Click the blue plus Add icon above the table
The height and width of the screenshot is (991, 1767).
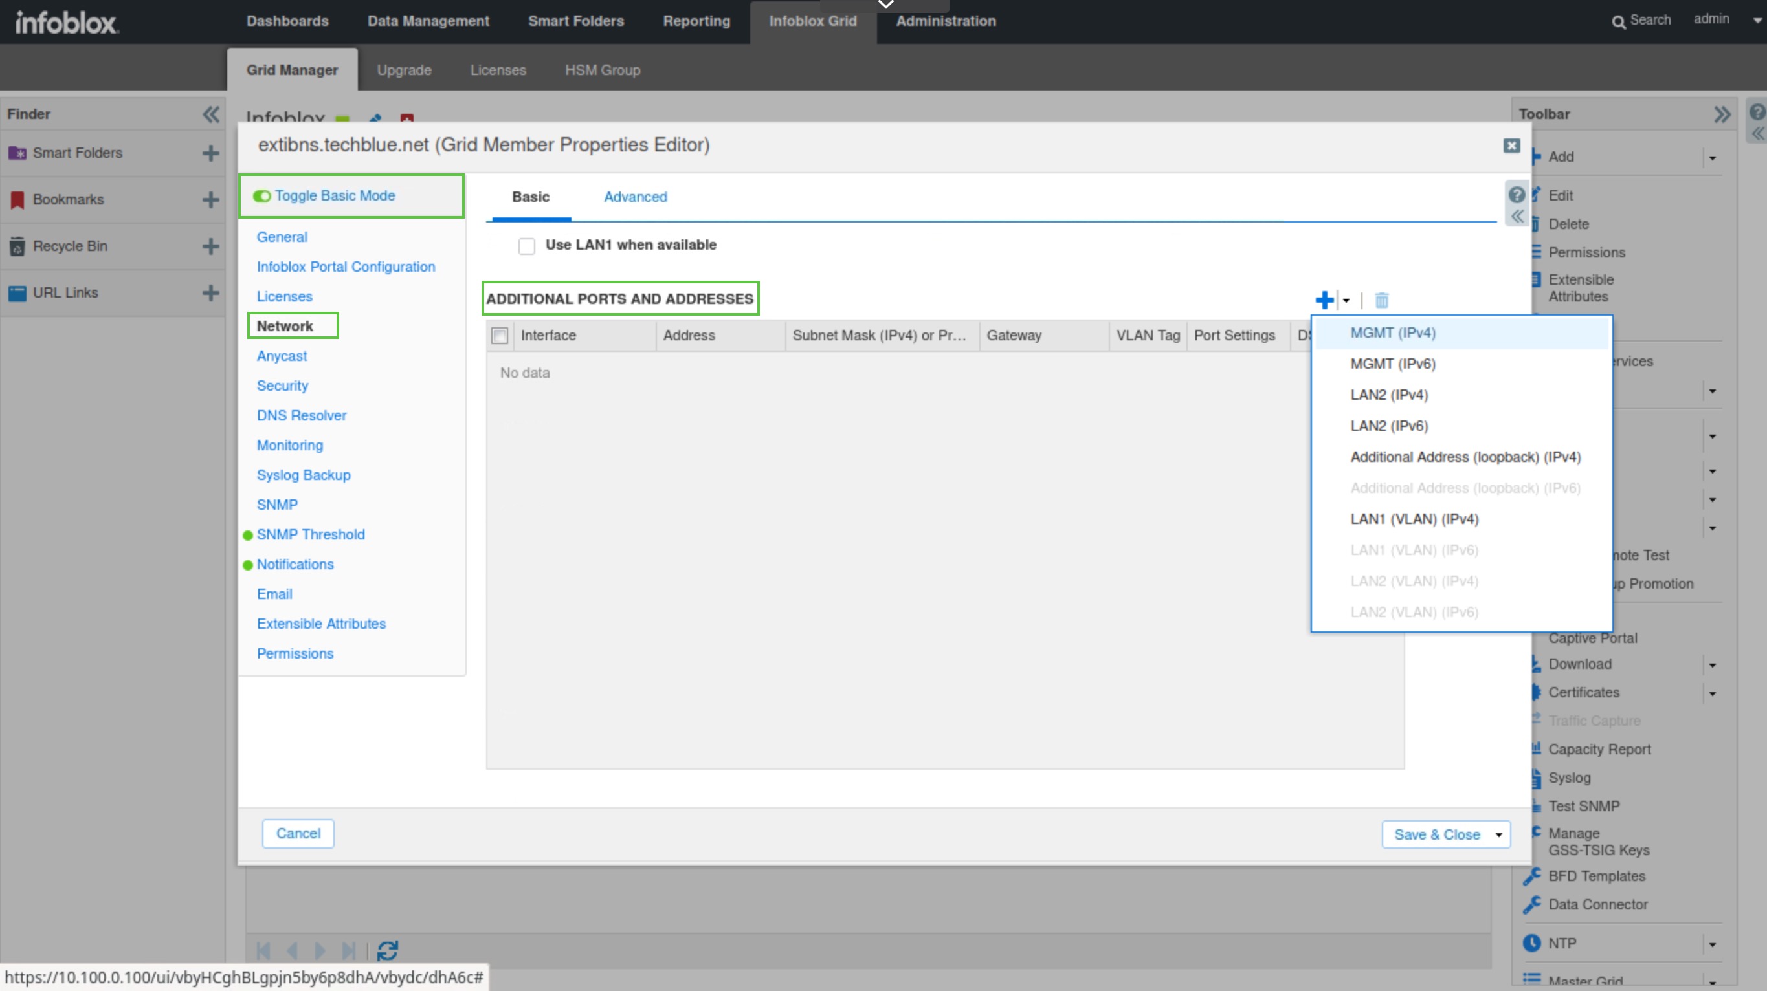[1324, 300]
